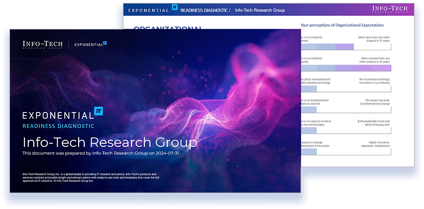Click the 'Your perceptions of Organizational Expectations' heading
The image size is (424, 209).
click(342, 25)
